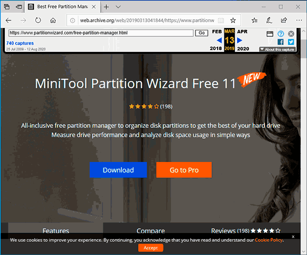Select the Best Free Partition Manager tab

62,7
